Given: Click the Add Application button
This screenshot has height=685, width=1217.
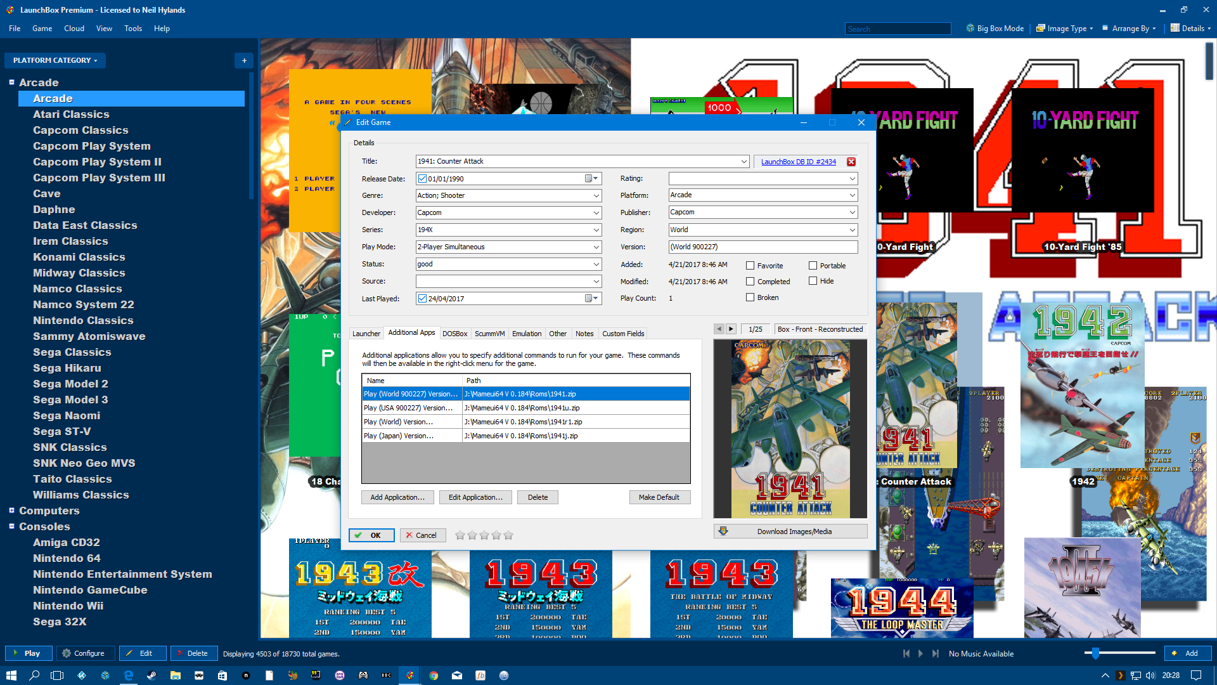Looking at the screenshot, I should (397, 497).
